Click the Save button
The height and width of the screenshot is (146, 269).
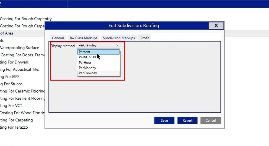[164, 120]
